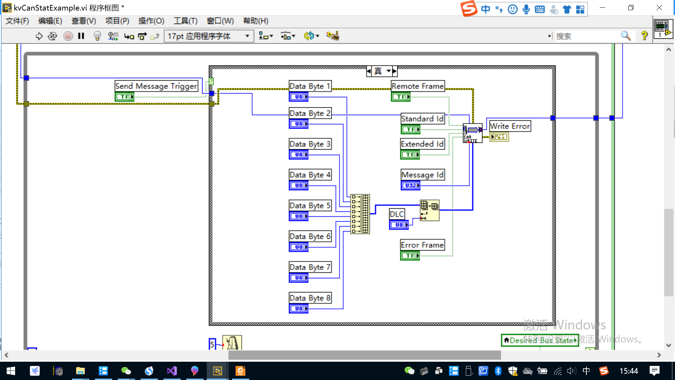Select Standard Id boolean terminal

[411, 129]
